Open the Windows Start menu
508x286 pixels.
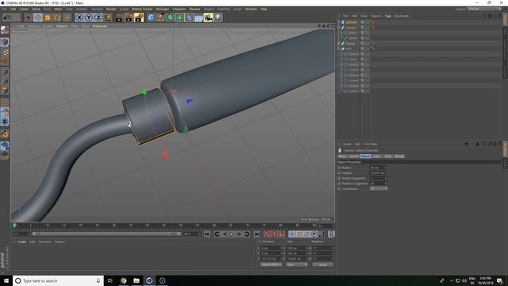click(x=6, y=280)
